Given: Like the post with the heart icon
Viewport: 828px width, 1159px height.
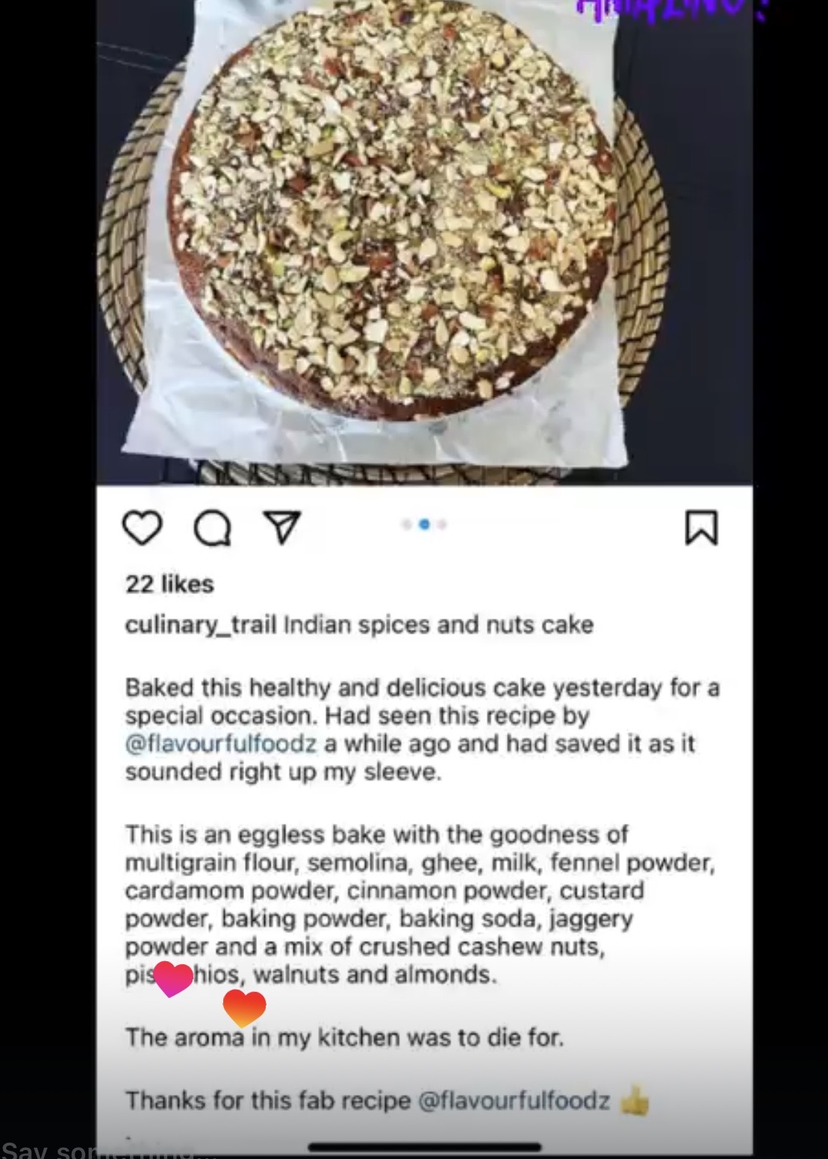Looking at the screenshot, I should point(142,528).
